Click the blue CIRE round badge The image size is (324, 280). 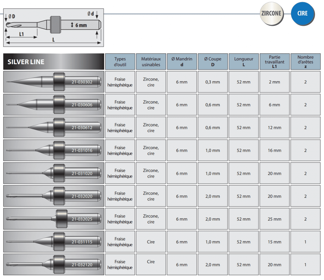tap(302, 14)
